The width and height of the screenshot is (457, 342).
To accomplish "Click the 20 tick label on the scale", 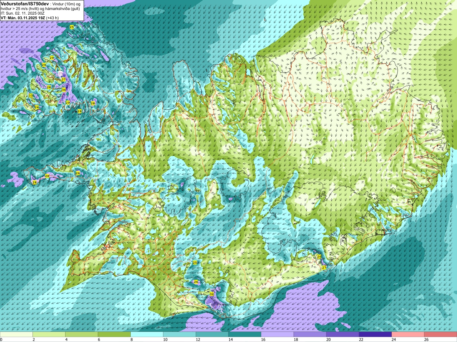I will click(x=328, y=340).
